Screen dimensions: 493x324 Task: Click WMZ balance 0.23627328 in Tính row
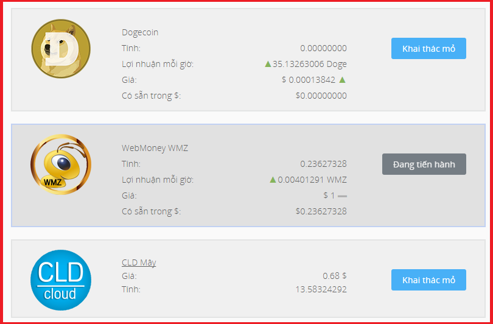click(323, 164)
